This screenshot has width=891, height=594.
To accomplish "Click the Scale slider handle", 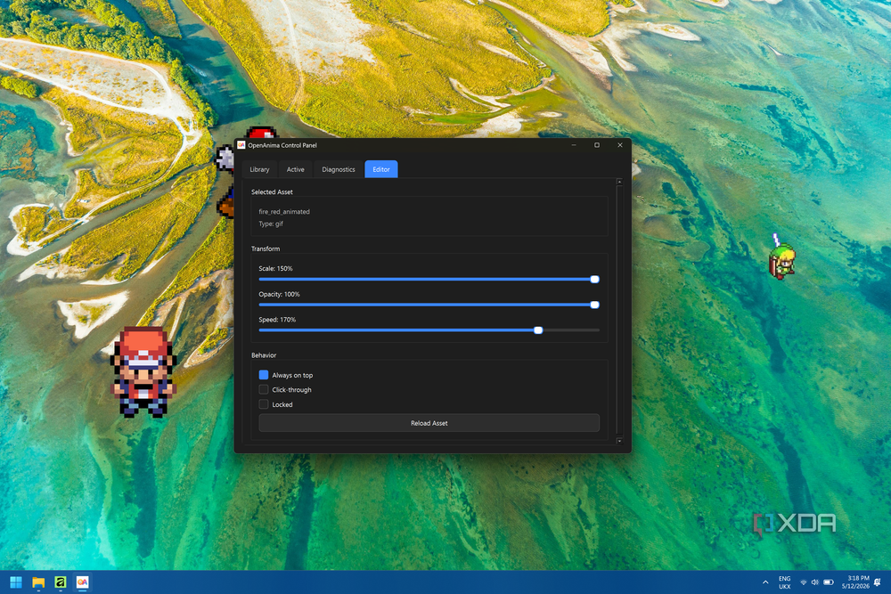I will [x=595, y=280].
